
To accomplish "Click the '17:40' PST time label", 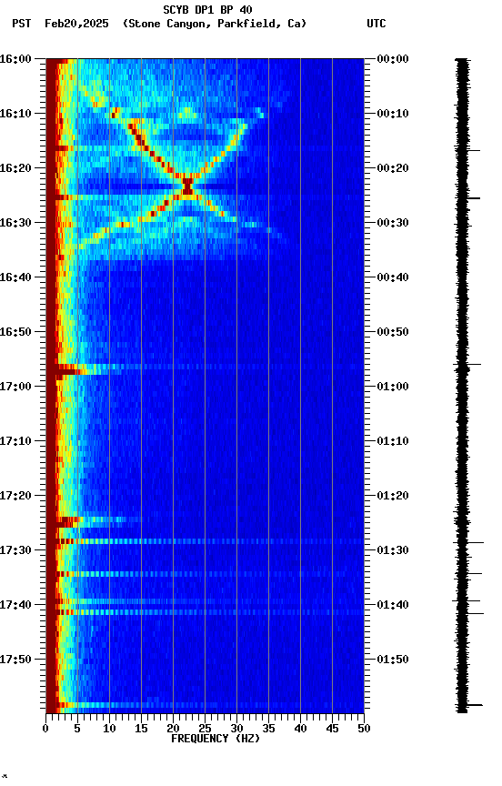I will pyautogui.click(x=15, y=606).
